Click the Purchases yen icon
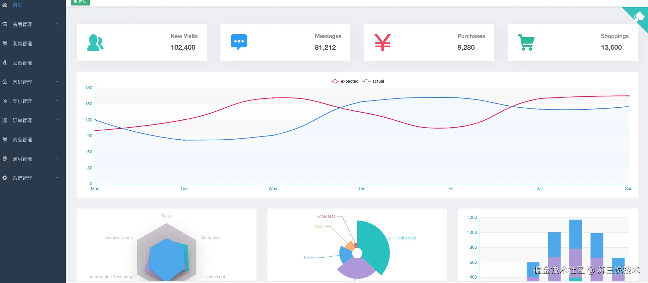This screenshot has width=648, height=283. 382,43
